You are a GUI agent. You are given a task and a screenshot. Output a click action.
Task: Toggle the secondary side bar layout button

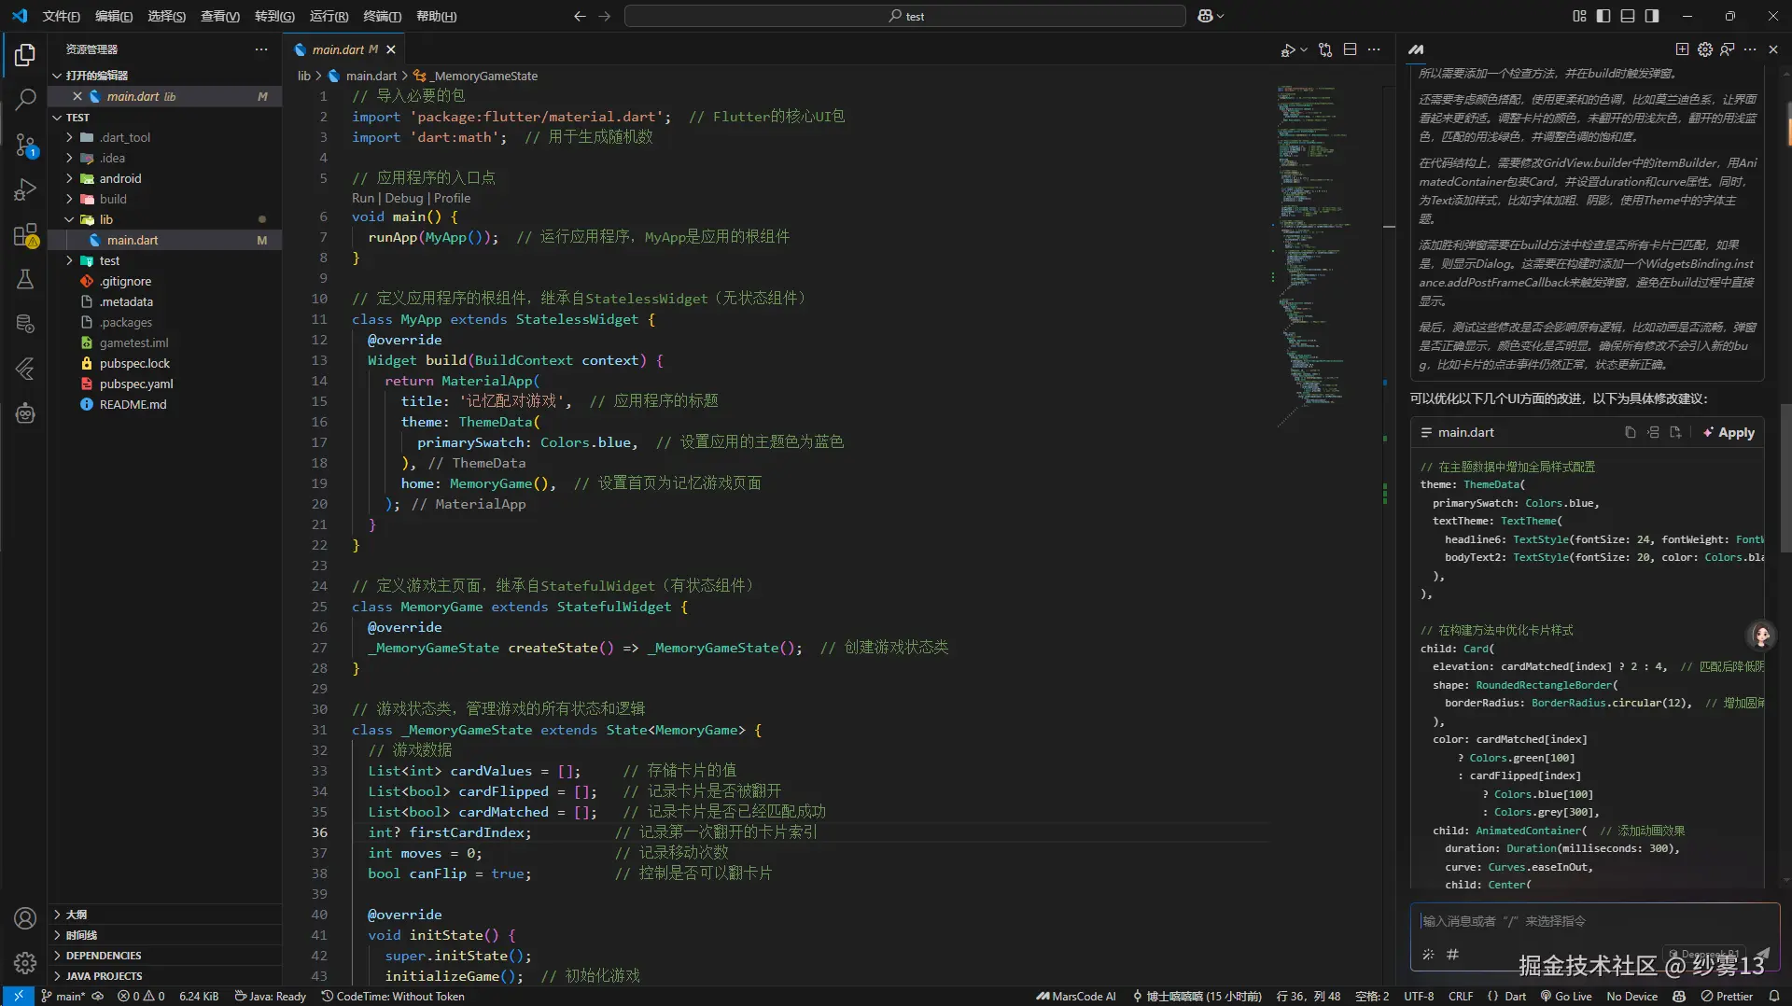pos(1652,16)
